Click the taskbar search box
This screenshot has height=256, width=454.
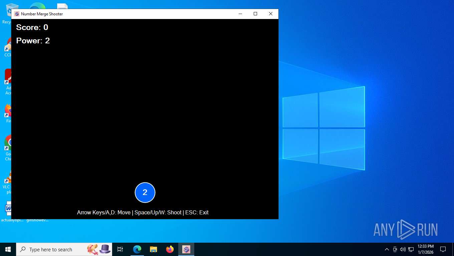point(64,249)
